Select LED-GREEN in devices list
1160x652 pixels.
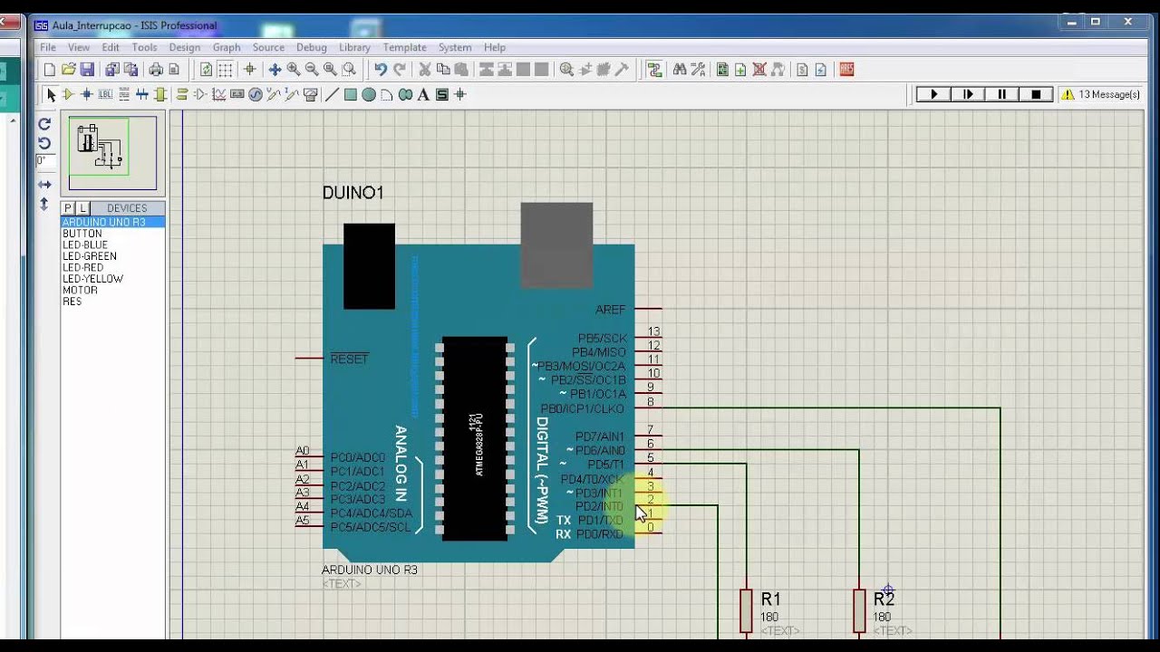tap(112, 256)
